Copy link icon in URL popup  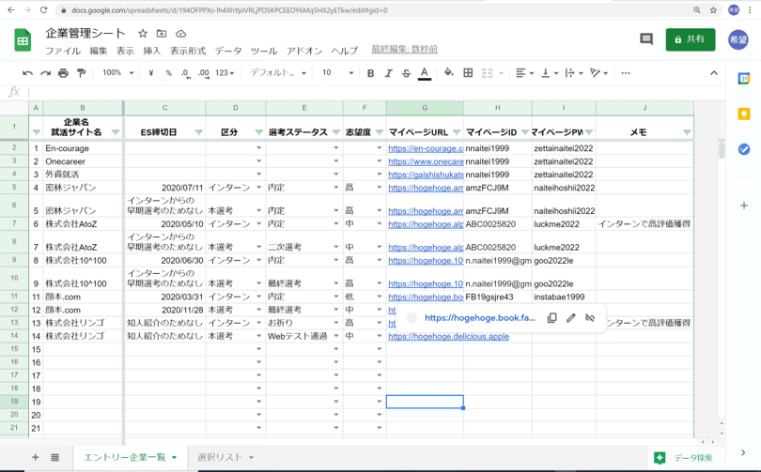[x=551, y=318]
